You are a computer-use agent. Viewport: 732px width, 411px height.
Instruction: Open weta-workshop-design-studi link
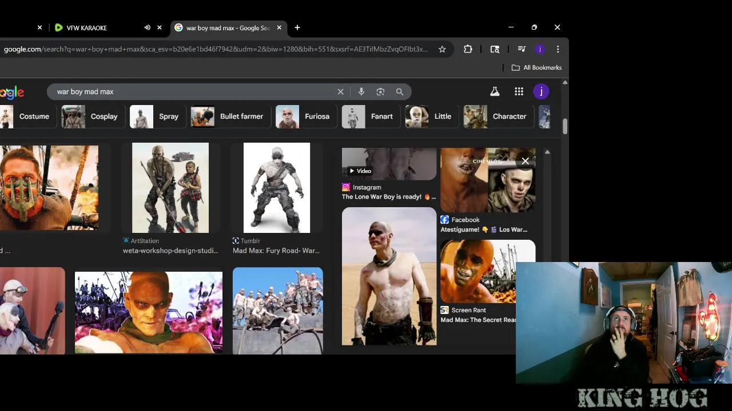[x=170, y=251]
